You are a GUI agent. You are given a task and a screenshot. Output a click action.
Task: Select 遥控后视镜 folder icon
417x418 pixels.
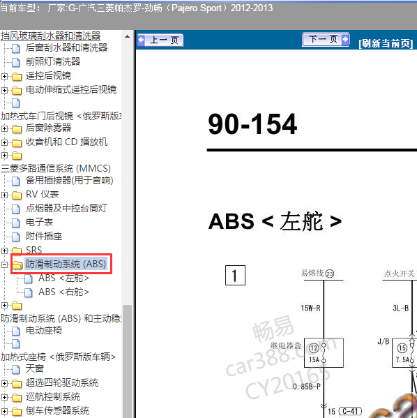point(17,77)
